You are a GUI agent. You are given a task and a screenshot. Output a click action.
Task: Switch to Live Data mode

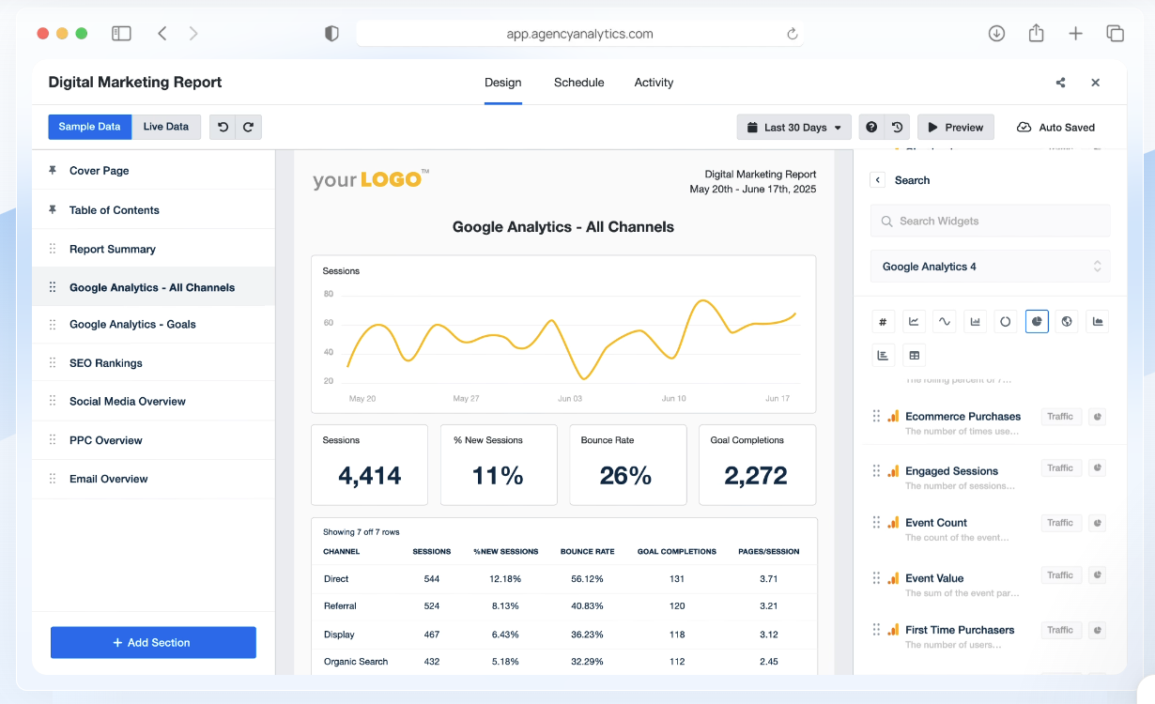[166, 127]
